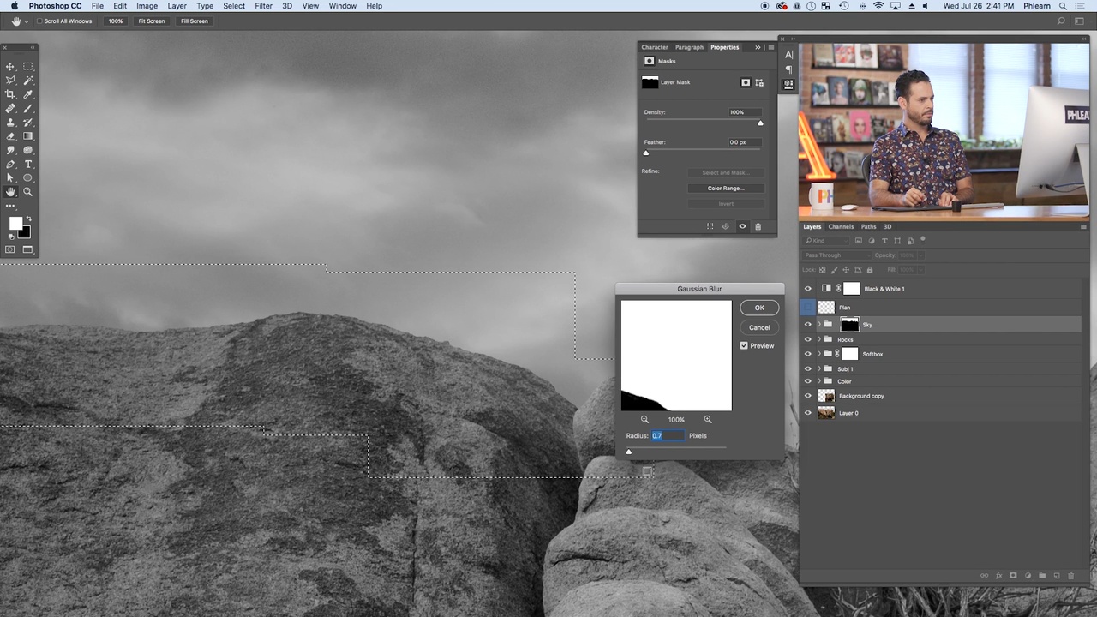Expand the Properties panel double-arrow
This screenshot has height=617, width=1097.
(758, 47)
